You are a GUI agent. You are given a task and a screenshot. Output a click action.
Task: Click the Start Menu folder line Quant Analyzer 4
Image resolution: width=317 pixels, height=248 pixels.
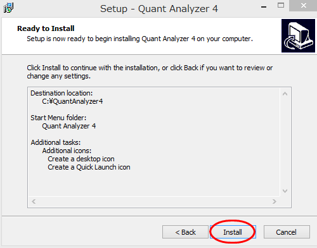[69, 126]
